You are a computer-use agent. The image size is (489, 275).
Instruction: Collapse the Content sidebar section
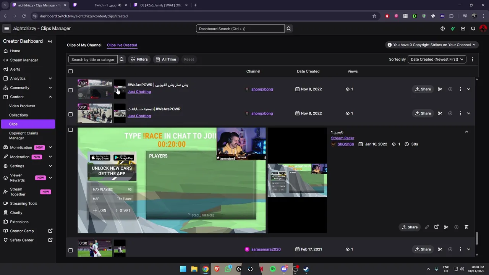pos(50,97)
